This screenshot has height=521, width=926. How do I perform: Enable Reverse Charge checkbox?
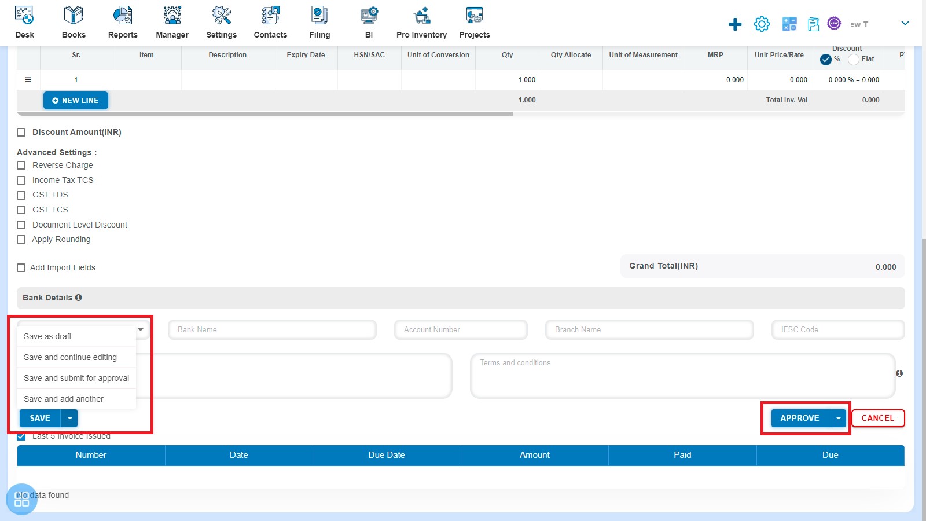pyautogui.click(x=21, y=166)
